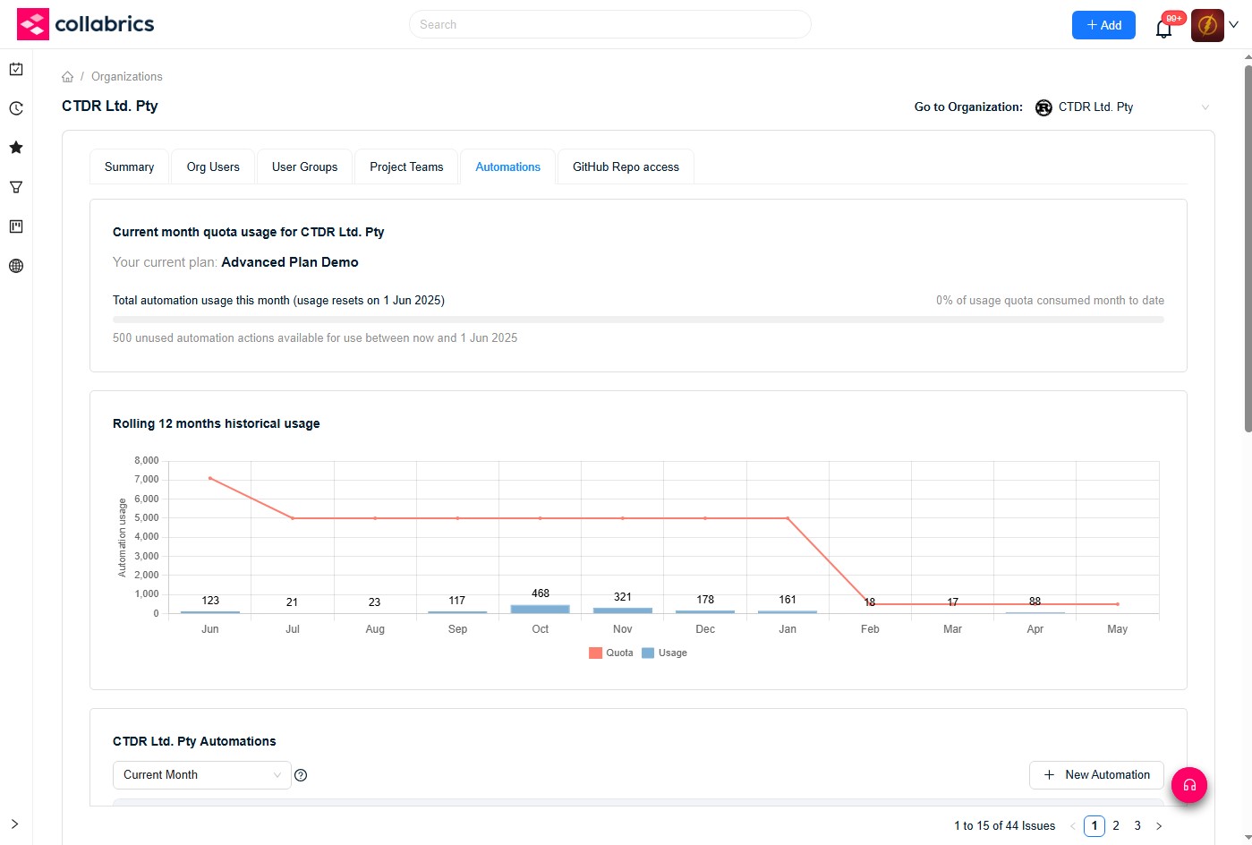The image size is (1252, 845).
Task: Open the notifications bell
Action: click(1163, 29)
